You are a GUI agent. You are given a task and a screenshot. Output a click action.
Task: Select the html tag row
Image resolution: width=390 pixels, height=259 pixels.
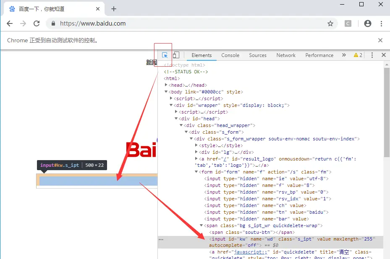click(172, 78)
